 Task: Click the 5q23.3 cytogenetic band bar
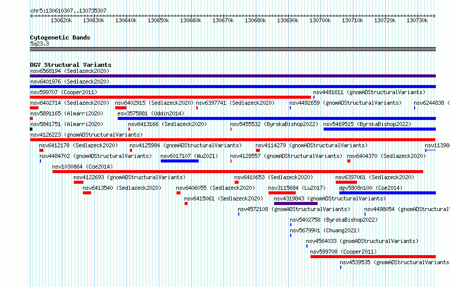click(233, 49)
